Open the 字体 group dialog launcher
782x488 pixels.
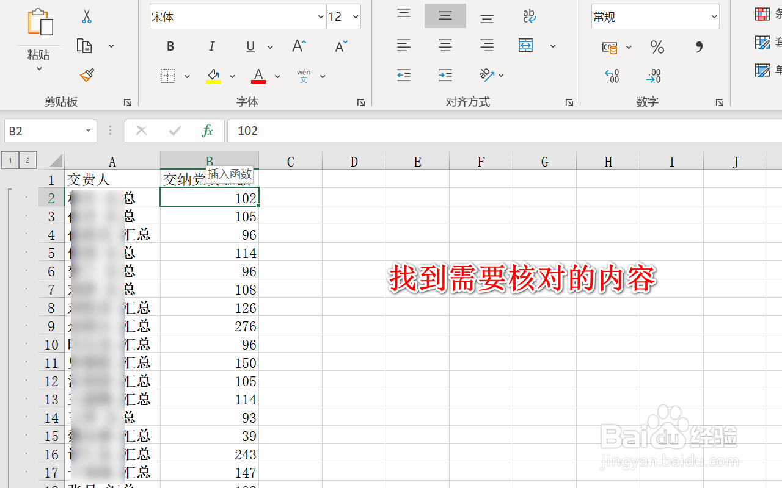coord(360,102)
